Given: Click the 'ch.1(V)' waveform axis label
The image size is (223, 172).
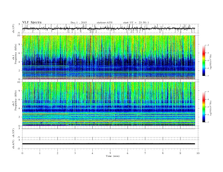Looking at the screenshot, I should click(x=14, y=28).
